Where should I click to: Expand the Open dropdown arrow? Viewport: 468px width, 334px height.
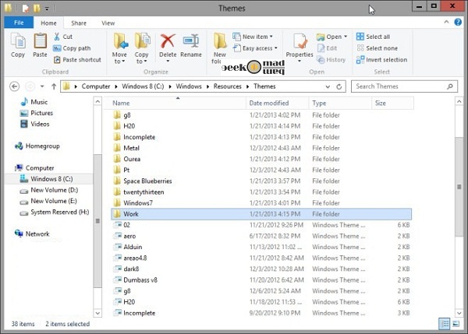pyautogui.click(x=346, y=37)
